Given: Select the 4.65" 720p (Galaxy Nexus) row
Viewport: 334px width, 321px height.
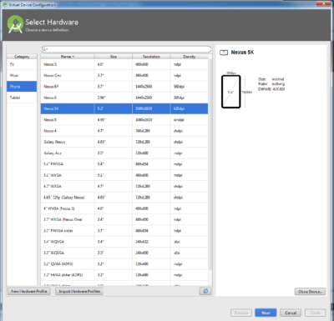Looking at the screenshot, I should (x=124, y=198).
